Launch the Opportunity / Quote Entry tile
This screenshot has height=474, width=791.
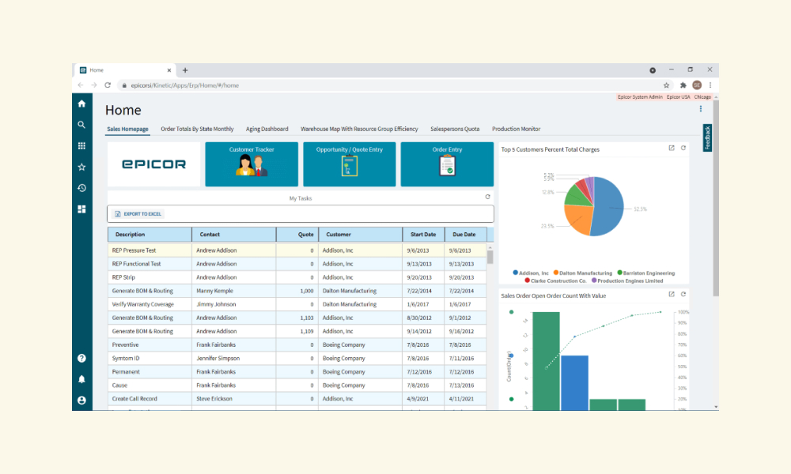tap(349, 164)
